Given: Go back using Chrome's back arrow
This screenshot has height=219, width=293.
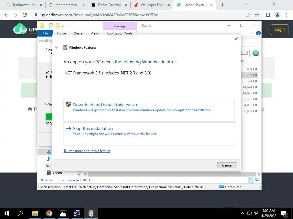Looking at the screenshot, I should (6, 15).
